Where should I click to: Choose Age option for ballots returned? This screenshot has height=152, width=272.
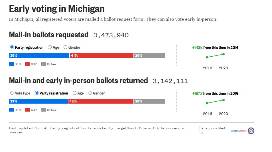[75, 93]
